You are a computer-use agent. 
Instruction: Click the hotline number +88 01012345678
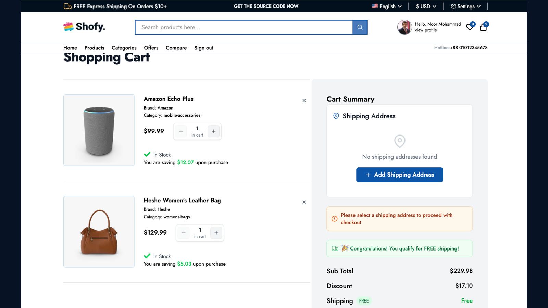[x=469, y=48]
